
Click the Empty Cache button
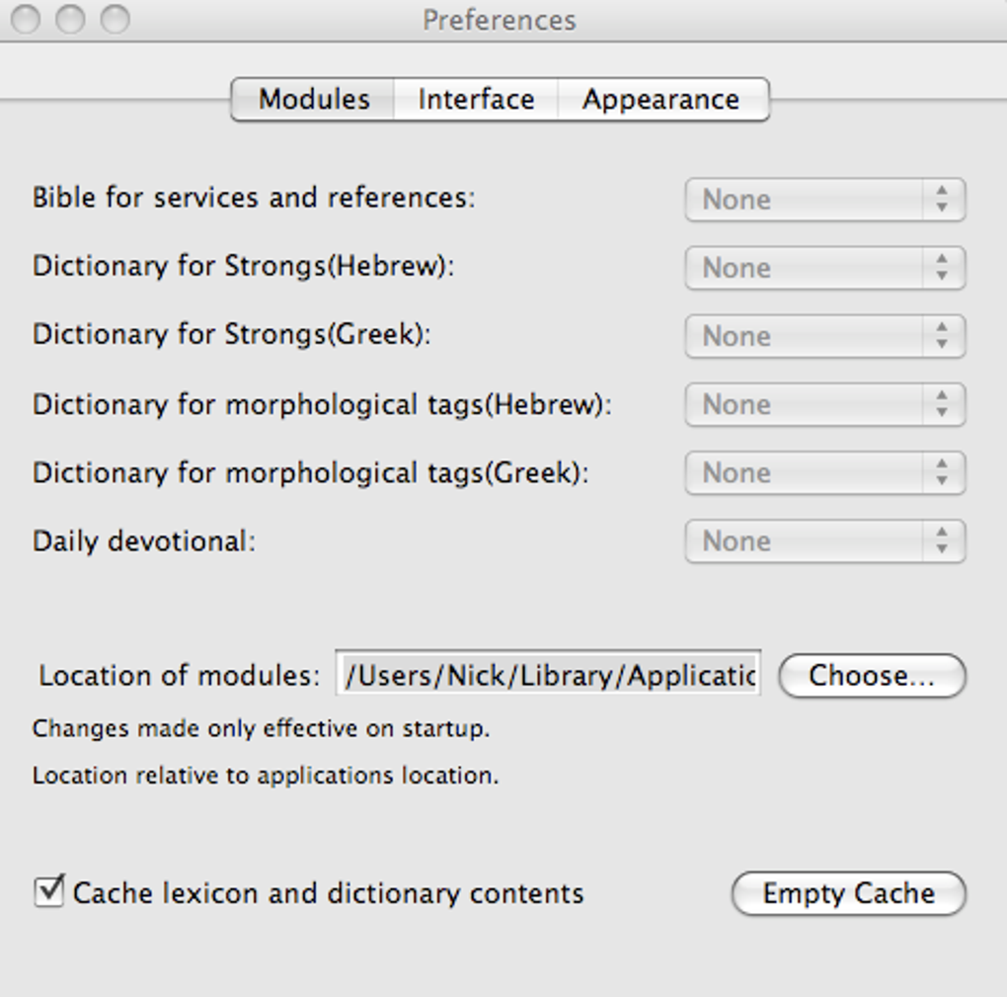click(x=848, y=893)
